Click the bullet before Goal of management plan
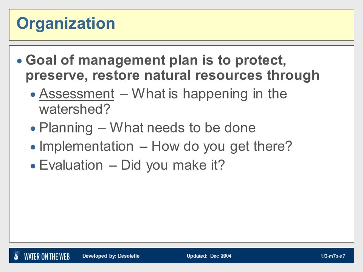 pyautogui.click(x=19, y=61)
